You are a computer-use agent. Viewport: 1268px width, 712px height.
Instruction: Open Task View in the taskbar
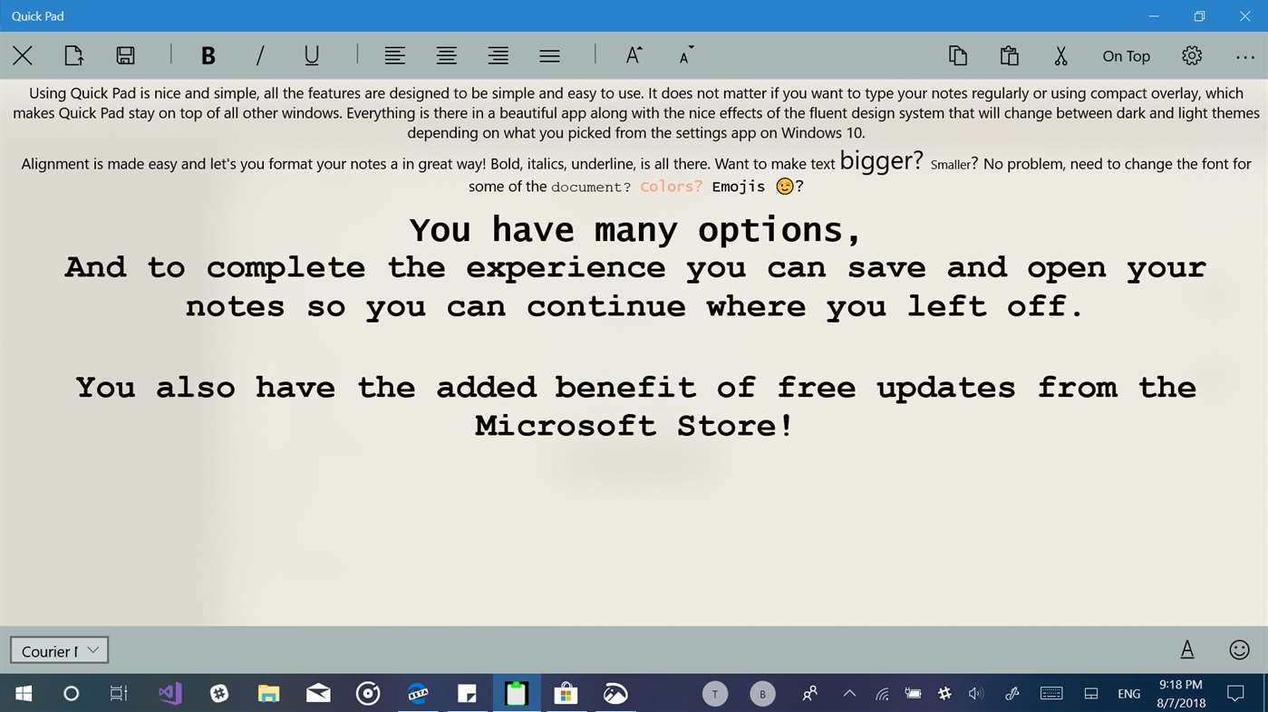pos(119,694)
